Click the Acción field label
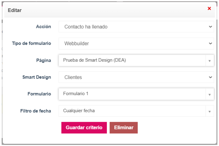The image size is (219, 146). coord(43,27)
